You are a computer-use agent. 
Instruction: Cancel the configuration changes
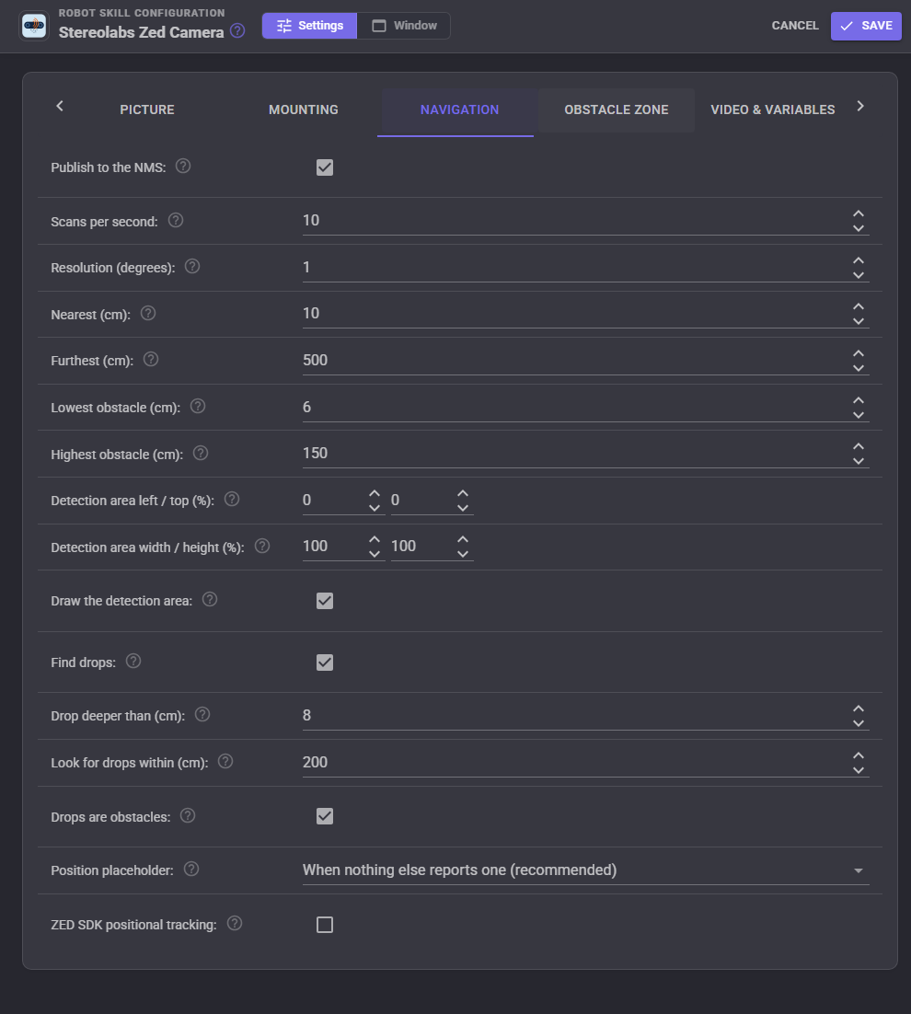795,26
